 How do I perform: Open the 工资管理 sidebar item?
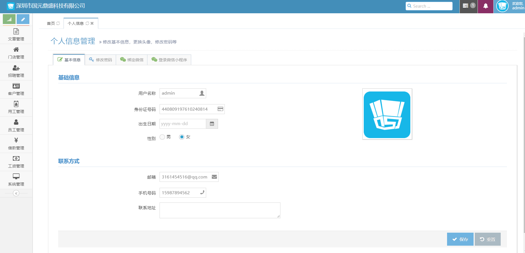tap(16, 162)
